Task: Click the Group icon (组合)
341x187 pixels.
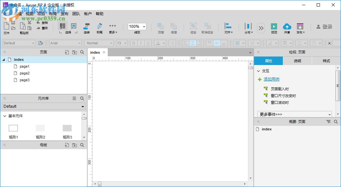Action: click(193, 27)
